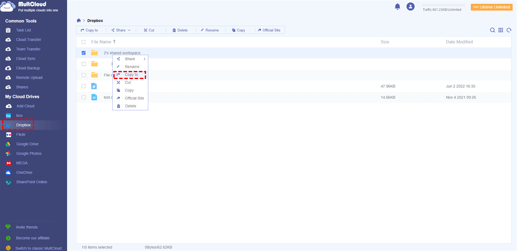Open the 2's shared workspace folder

tap(122, 53)
